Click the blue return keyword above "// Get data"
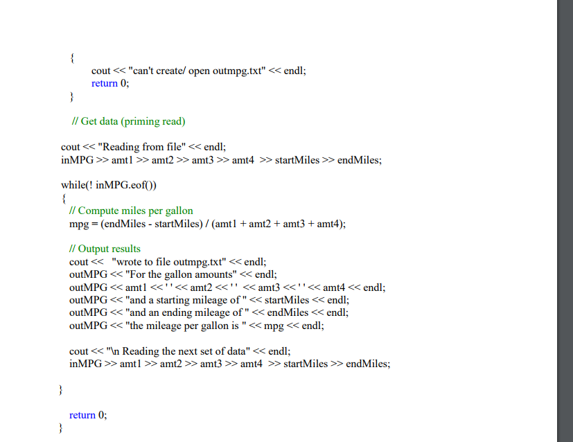The height and width of the screenshot is (442, 573). coord(104,83)
